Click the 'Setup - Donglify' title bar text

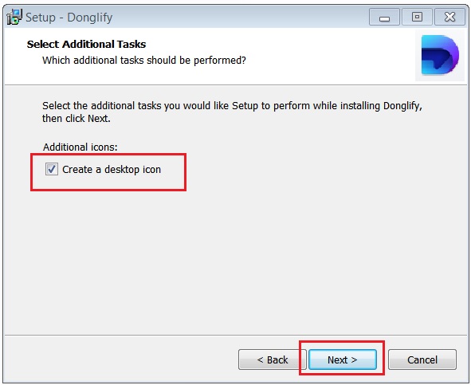click(69, 18)
